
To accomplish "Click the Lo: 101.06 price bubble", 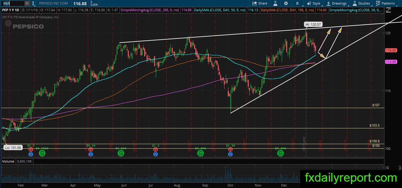I will (12, 148).
